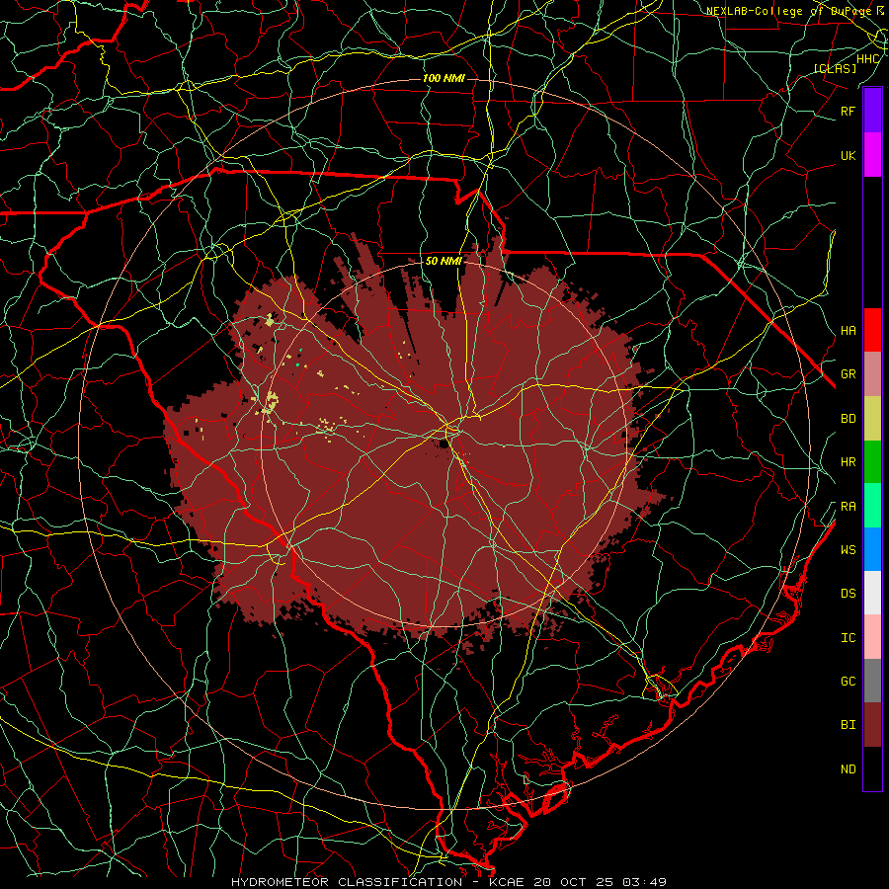Click the ND legend label
The width and height of the screenshot is (889, 889).
click(x=848, y=769)
